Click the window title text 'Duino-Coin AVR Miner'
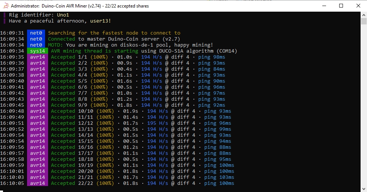Image resolution: width=367 pixels, height=192 pixels. [64, 6]
